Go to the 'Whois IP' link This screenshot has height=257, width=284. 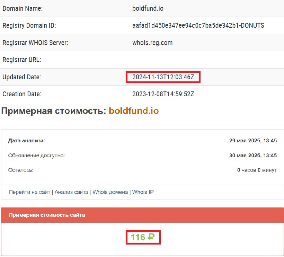(143, 192)
